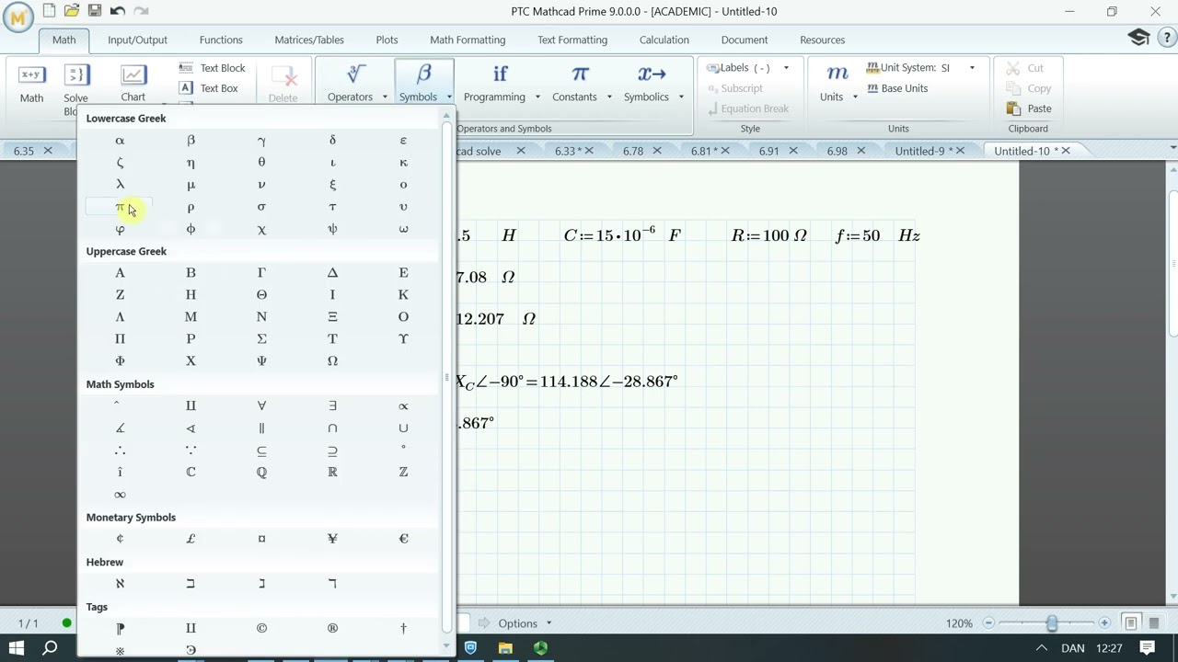Save the worksheet from quick access toolbar

95,11
